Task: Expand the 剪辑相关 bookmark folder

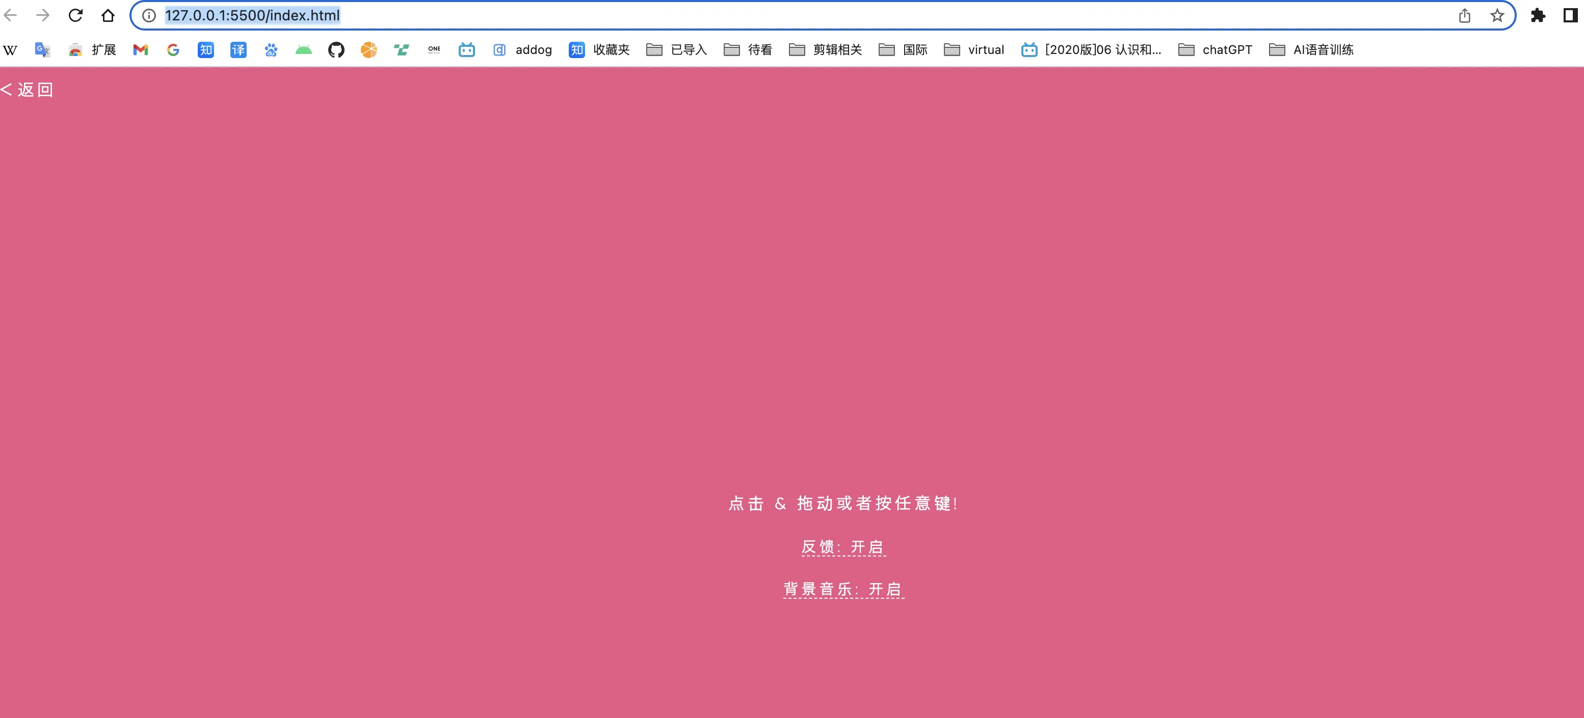Action: [825, 50]
